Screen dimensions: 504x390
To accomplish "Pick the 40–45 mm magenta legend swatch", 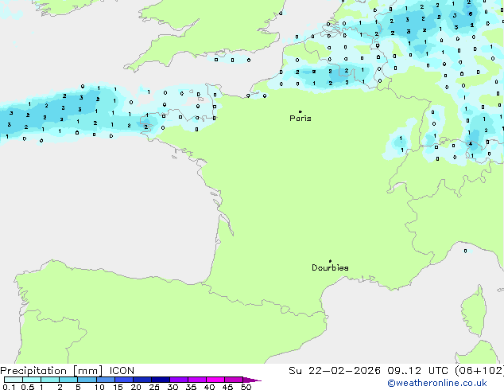I will pyautogui.click(x=215, y=380).
